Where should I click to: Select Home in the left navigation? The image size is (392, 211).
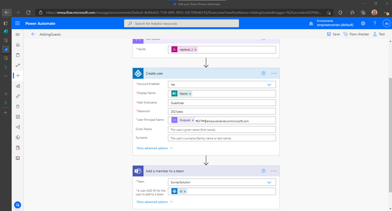coord(18,45)
